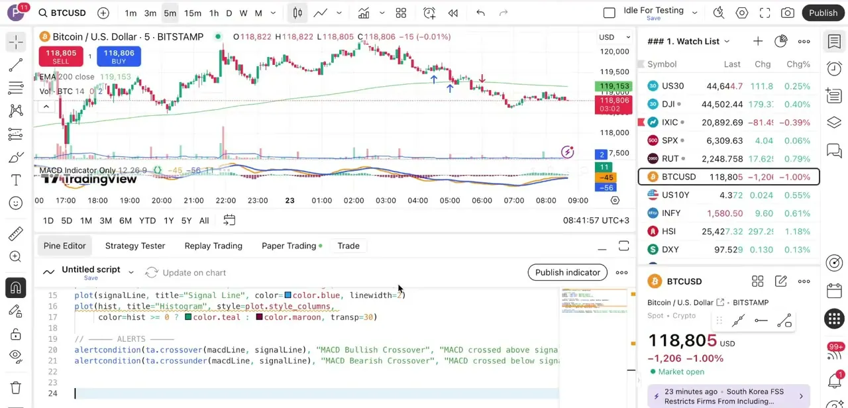Switch to Paper Trading tab
This screenshot has width=848, height=408.
tap(291, 246)
